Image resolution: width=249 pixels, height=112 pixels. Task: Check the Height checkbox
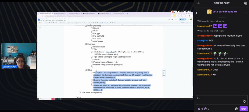click(x=91, y=28)
